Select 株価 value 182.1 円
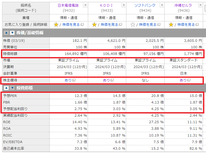The image size is (206, 155). [80, 41]
